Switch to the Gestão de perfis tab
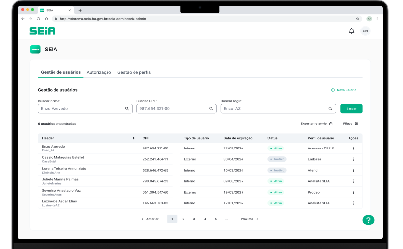 pyautogui.click(x=134, y=72)
